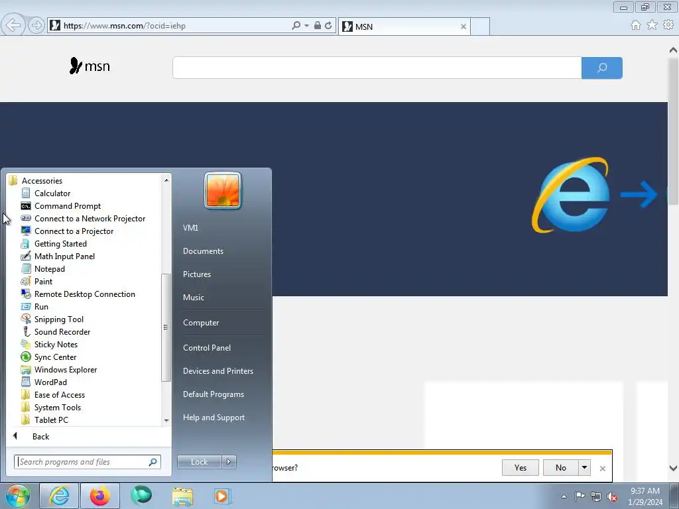This screenshot has width=679, height=509.
Task: Click the Lock button
Action: pos(199,462)
